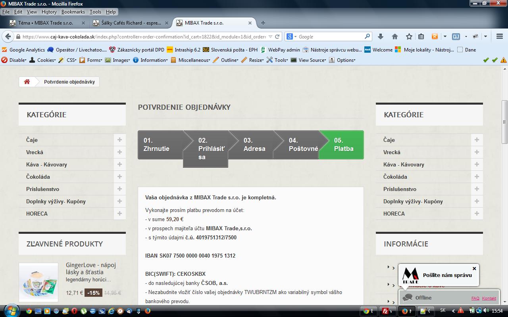508x317 pixels.
Task: Reload the page with the refresh icon
Action: (x=277, y=36)
